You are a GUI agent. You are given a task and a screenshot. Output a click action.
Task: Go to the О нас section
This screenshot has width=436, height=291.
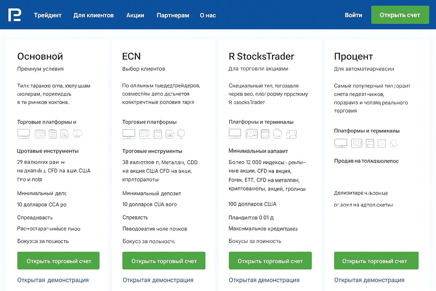[x=208, y=15]
